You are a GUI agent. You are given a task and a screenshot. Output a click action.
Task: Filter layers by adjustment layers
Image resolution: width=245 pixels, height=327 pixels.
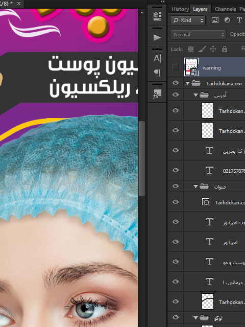click(227, 20)
